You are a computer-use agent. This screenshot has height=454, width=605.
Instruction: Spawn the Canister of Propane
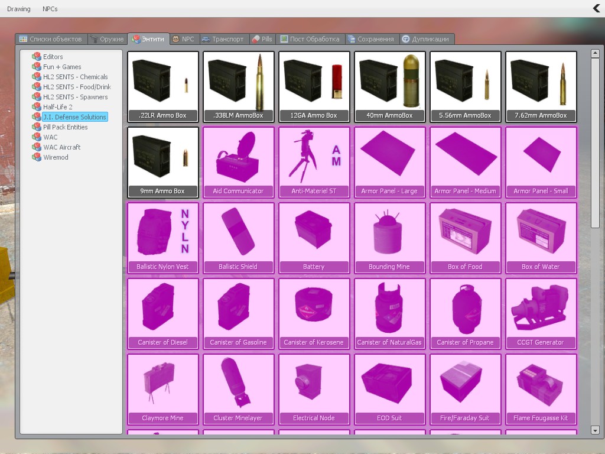(x=466, y=314)
